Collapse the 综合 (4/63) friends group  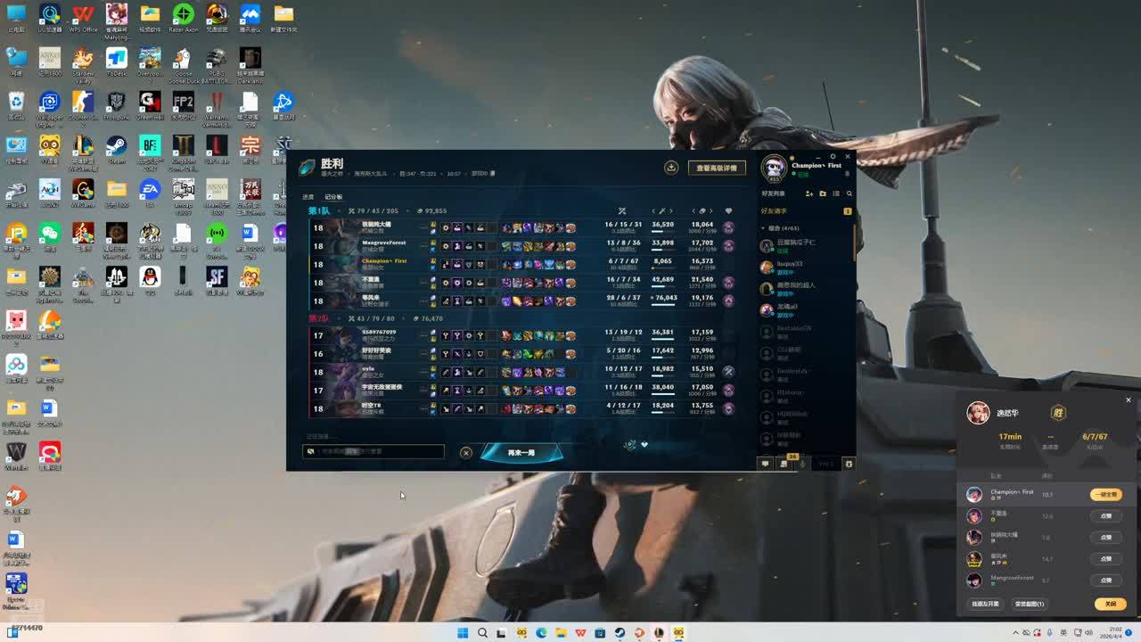pyautogui.click(x=764, y=228)
